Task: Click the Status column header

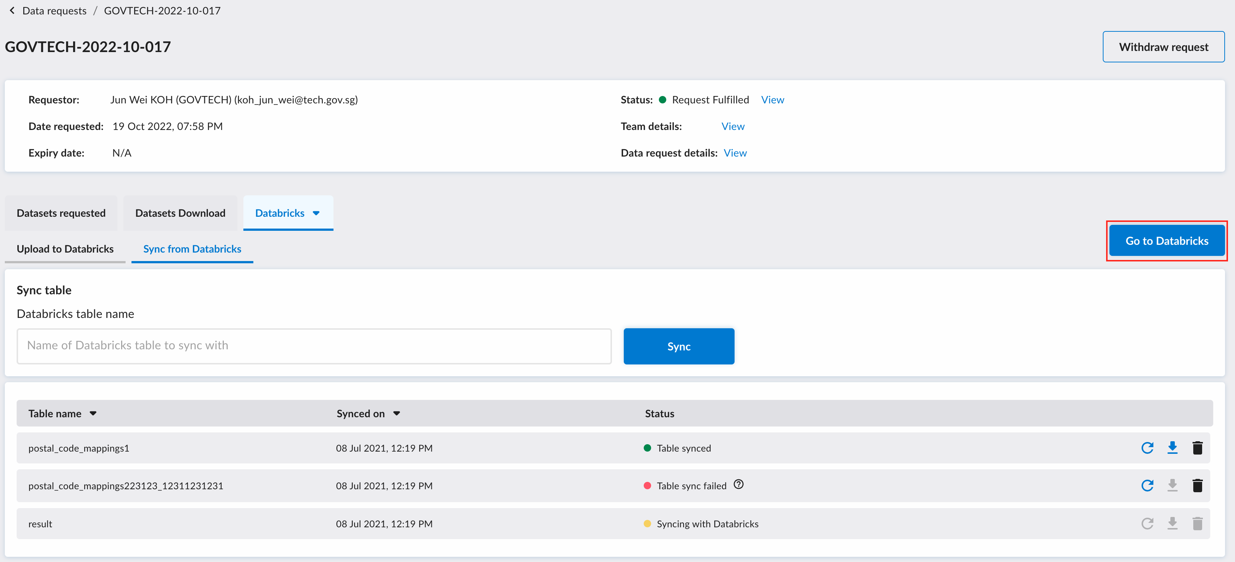Action: (659, 413)
